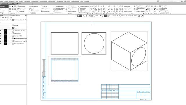This screenshot has height=105, width=186.
Task: Choose Усечь кривую trim tool
Action: click(58, 6)
